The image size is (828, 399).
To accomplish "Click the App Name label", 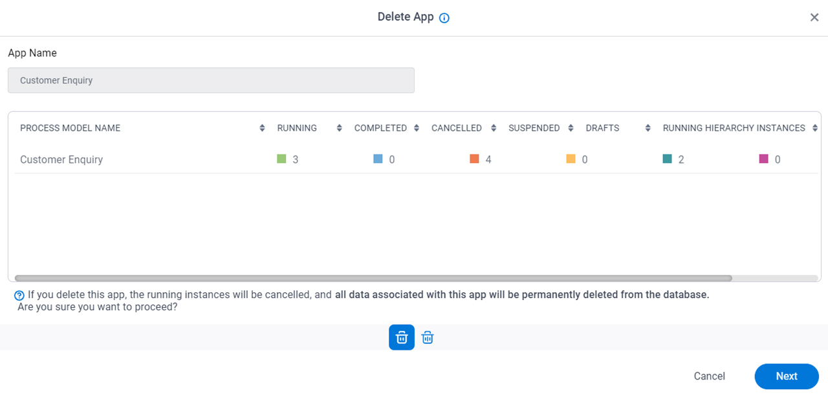I will click(32, 53).
